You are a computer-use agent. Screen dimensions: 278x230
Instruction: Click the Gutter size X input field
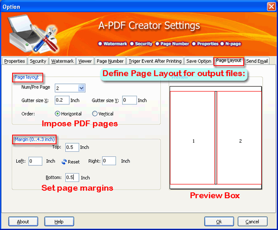pyautogui.click(x=62, y=100)
